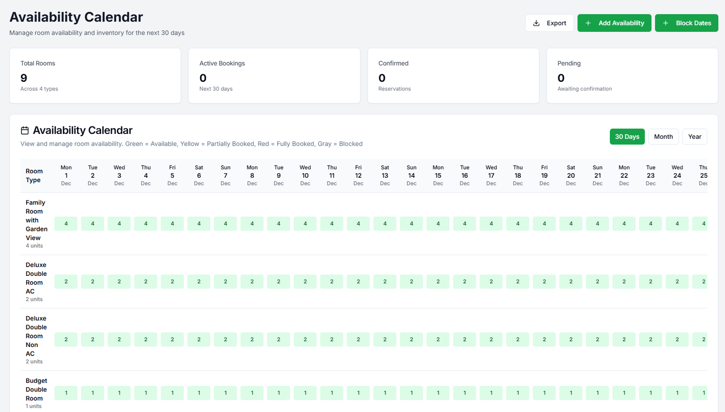Image resolution: width=725 pixels, height=412 pixels.
Task: Click the Confirmed Reservations card
Action: pyautogui.click(x=453, y=76)
